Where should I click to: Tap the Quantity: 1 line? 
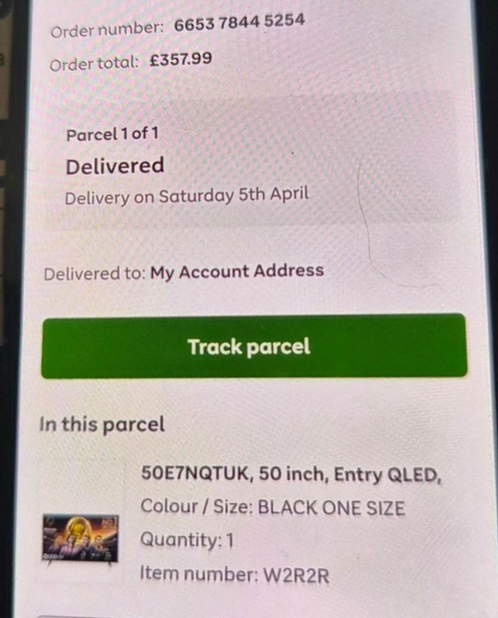point(187,540)
